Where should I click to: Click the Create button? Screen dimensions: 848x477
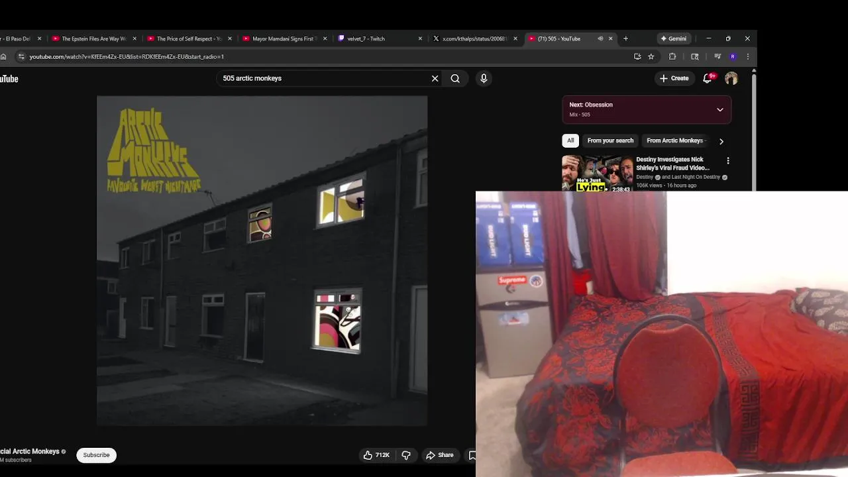674,78
